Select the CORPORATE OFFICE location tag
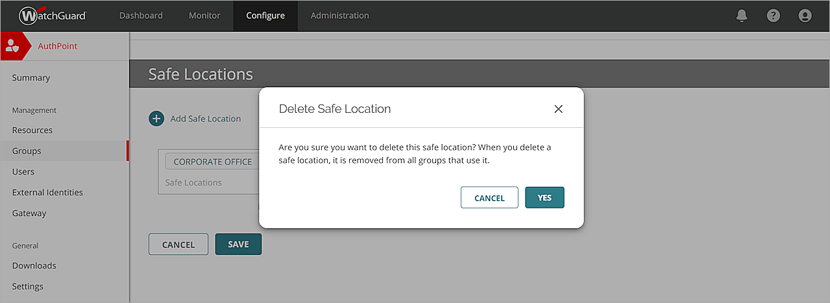830x303 pixels. coord(212,162)
